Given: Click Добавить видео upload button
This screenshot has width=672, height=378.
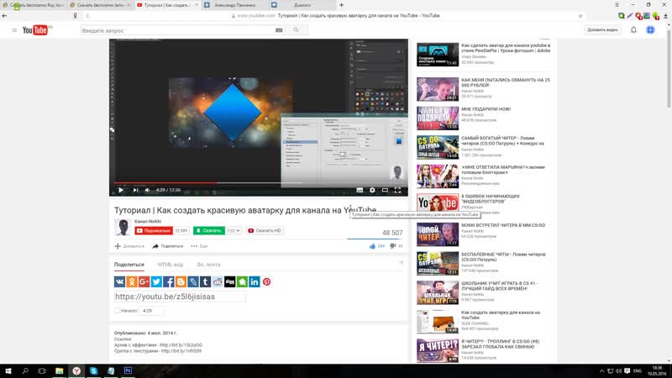Looking at the screenshot, I should (602, 30).
